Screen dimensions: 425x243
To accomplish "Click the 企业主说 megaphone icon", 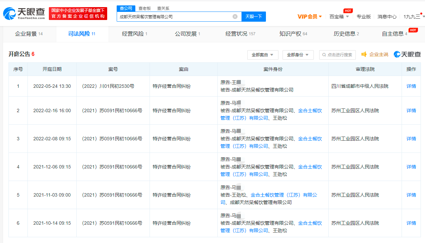I will pos(364,55).
